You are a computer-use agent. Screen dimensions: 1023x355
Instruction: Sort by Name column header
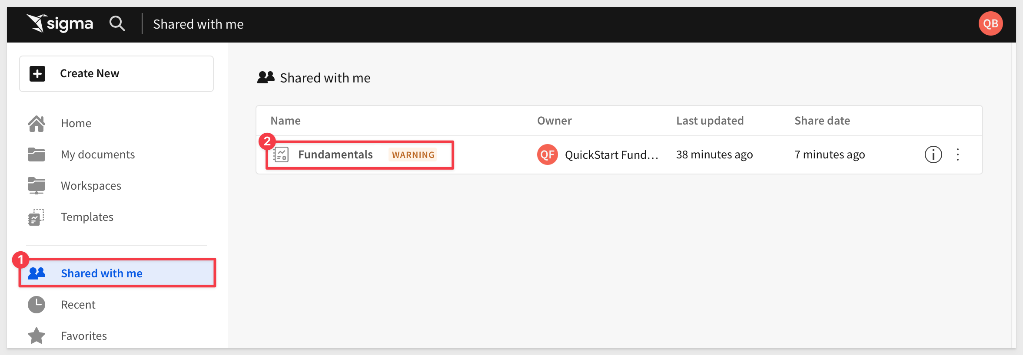(286, 121)
